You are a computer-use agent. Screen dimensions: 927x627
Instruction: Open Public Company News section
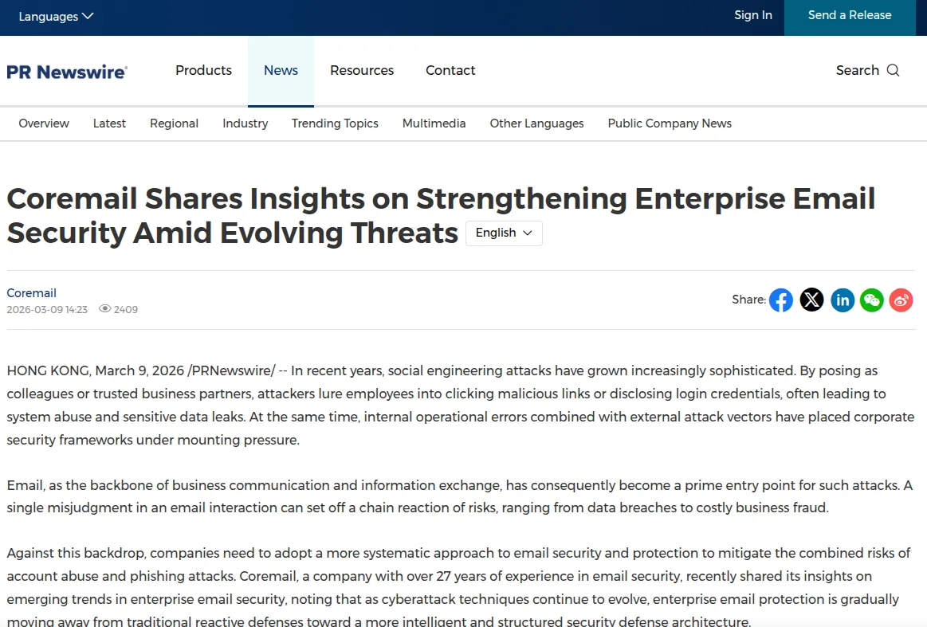[x=670, y=123]
